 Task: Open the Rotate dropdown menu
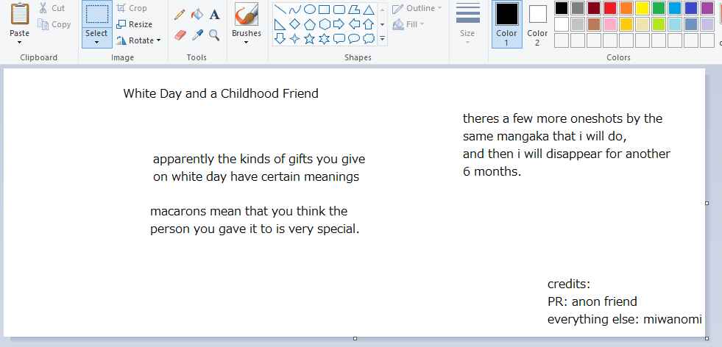point(138,40)
